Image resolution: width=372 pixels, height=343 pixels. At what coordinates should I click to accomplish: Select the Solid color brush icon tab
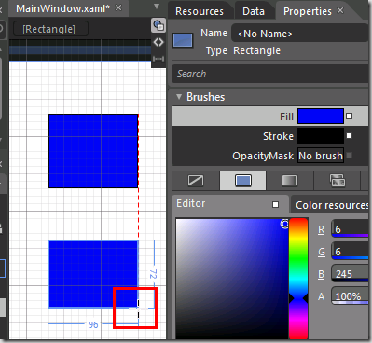tap(243, 181)
